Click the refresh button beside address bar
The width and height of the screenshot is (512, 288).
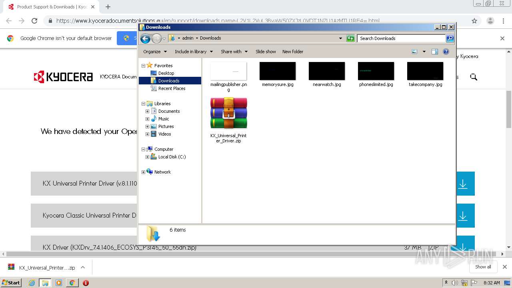point(350,38)
